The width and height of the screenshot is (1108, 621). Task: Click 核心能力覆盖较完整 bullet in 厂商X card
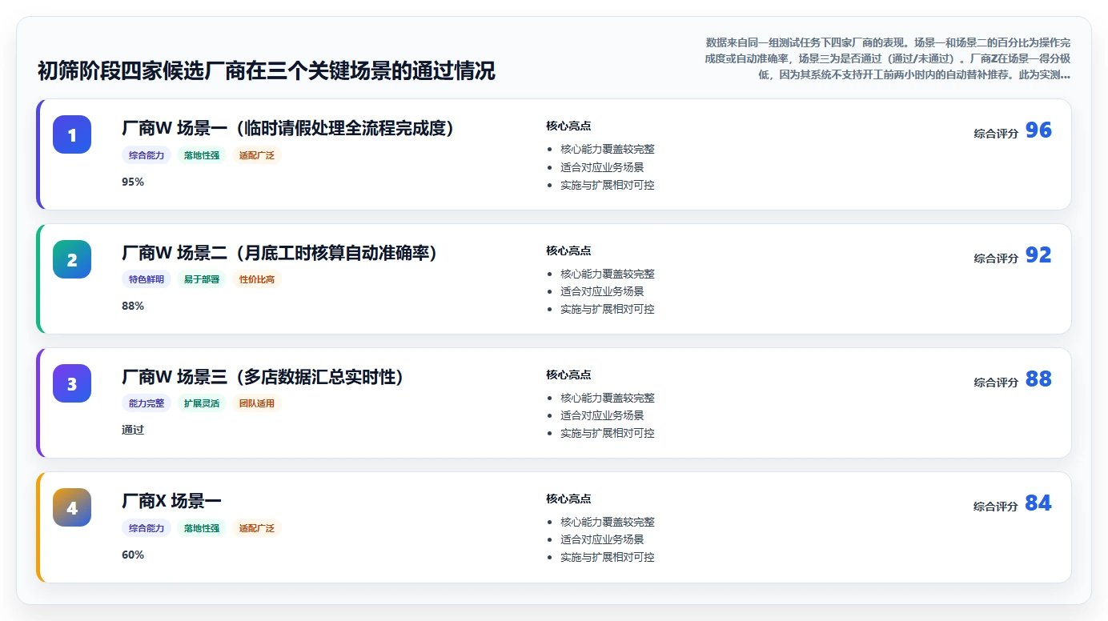(x=608, y=522)
